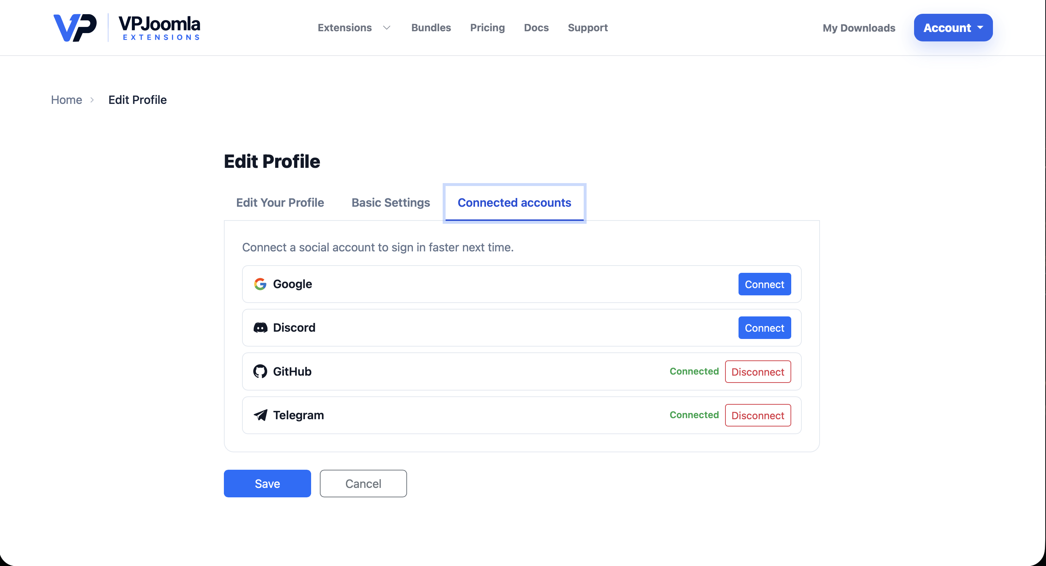
Task: Connect the Google account
Action: [x=765, y=284]
